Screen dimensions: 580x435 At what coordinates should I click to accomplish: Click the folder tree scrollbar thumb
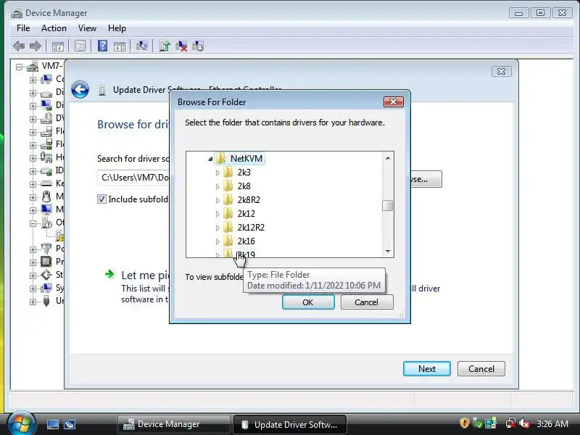point(387,205)
